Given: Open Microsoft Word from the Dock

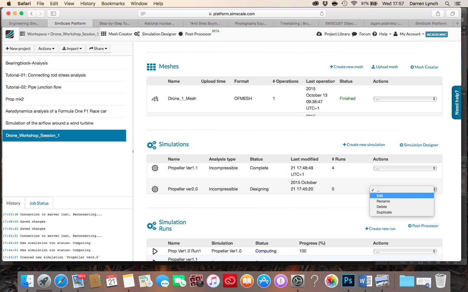Looking at the screenshot, I should 365,281.
